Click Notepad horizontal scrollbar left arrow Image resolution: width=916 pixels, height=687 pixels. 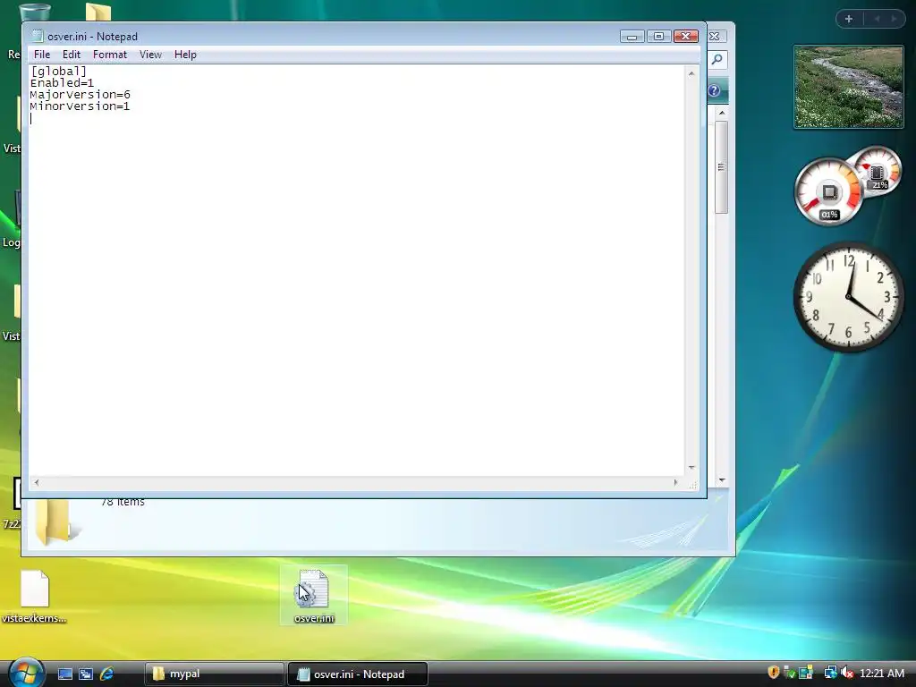click(37, 482)
